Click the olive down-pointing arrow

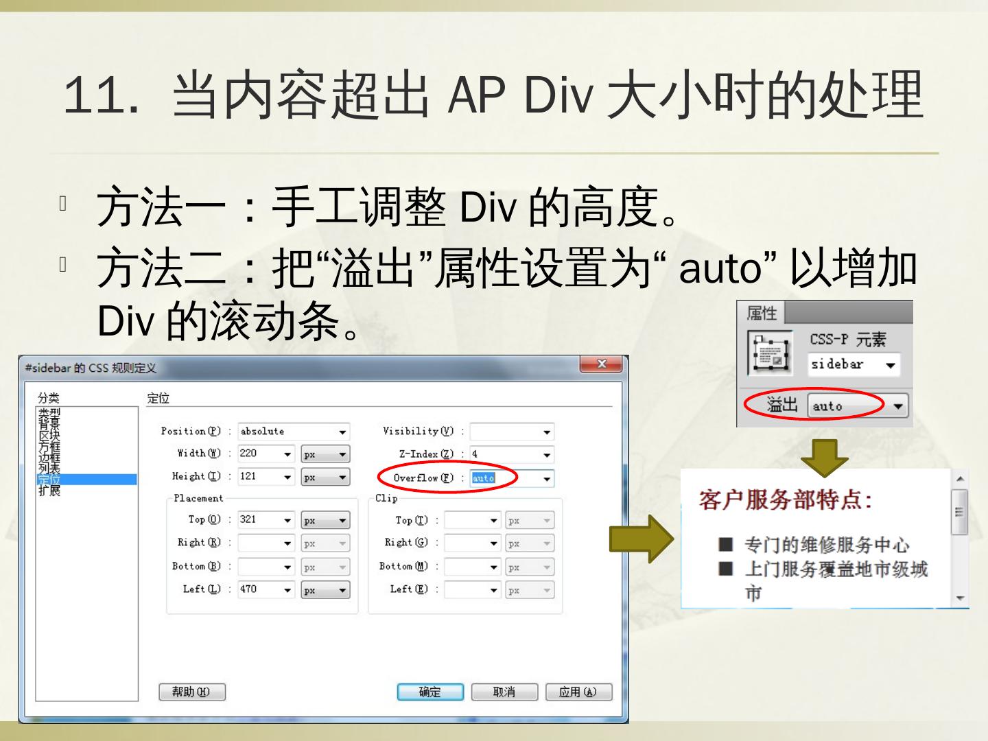point(824,457)
